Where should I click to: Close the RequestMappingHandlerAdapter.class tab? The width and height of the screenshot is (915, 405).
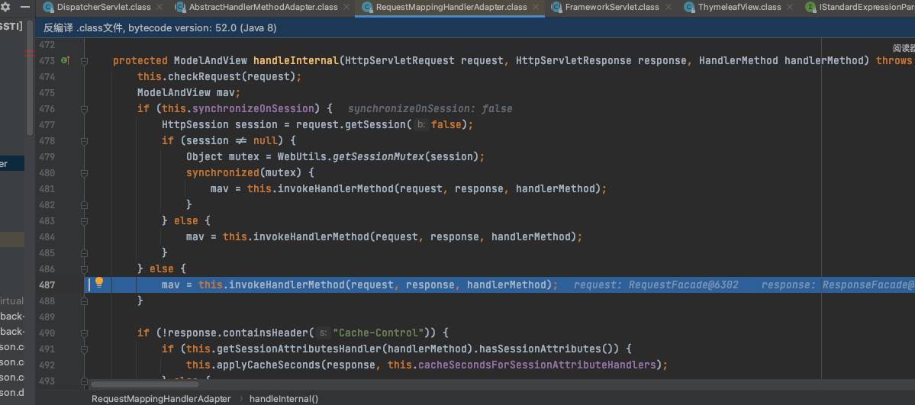tap(536, 8)
